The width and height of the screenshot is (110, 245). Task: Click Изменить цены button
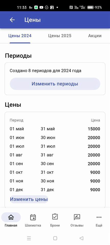pyautogui.click(x=29, y=199)
